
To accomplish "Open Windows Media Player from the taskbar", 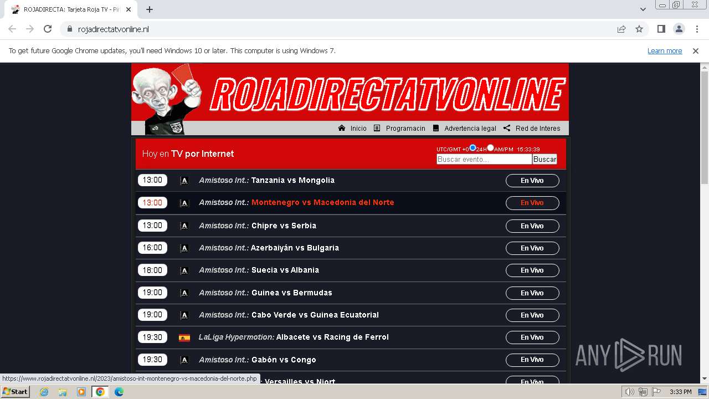I will [x=81, y=392].
